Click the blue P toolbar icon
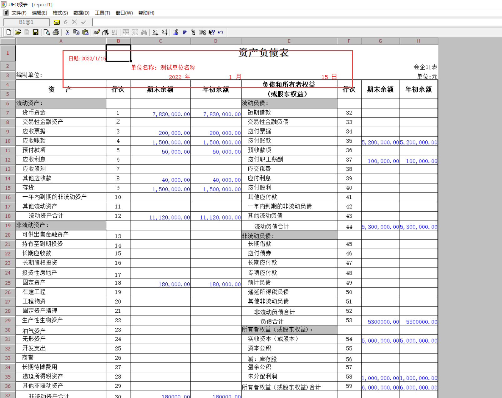Image resolution: width=502 pixels, height=398 pixels. coord(185,32)
